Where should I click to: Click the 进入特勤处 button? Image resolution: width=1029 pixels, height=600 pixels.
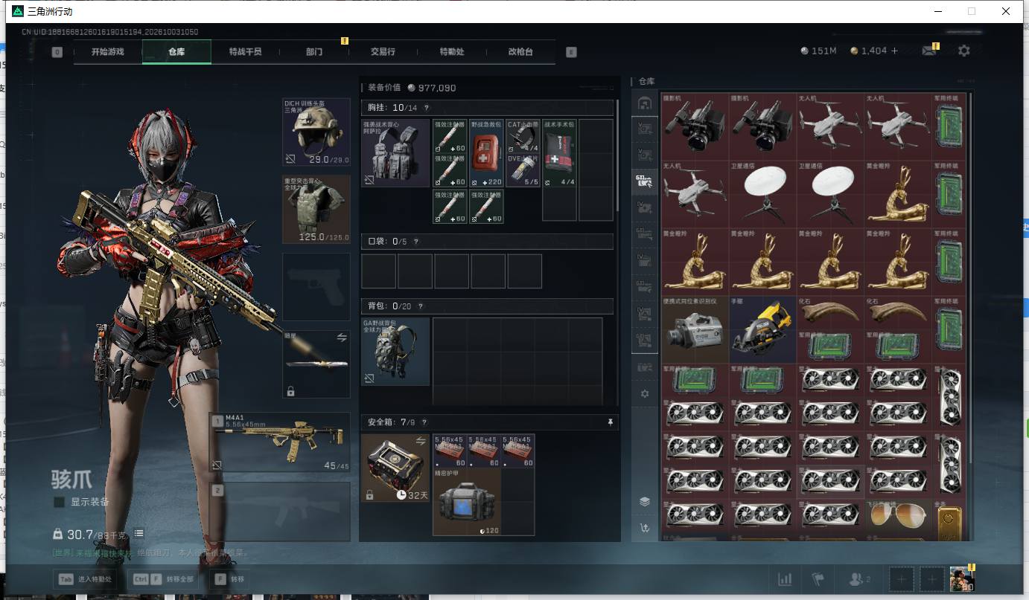point(85,579)
